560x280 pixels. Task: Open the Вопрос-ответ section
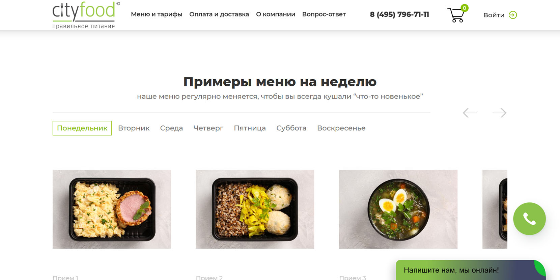point(324,14)
